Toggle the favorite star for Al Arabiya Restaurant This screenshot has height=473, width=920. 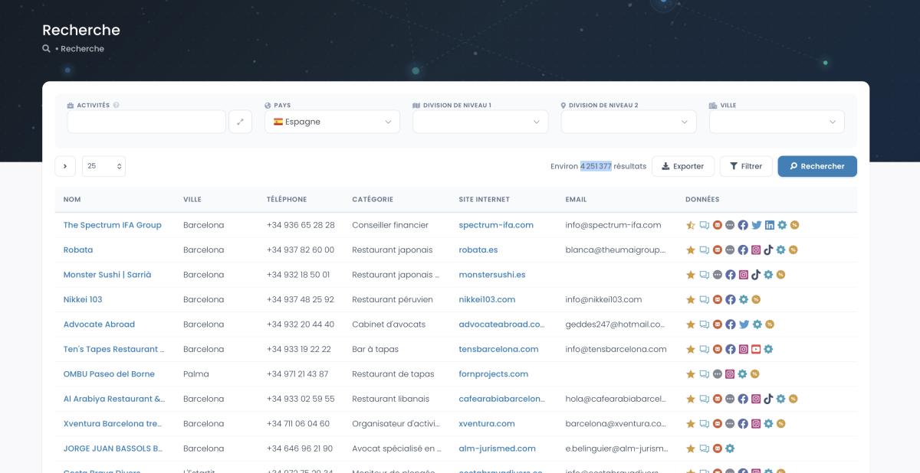tap(690, 399)
